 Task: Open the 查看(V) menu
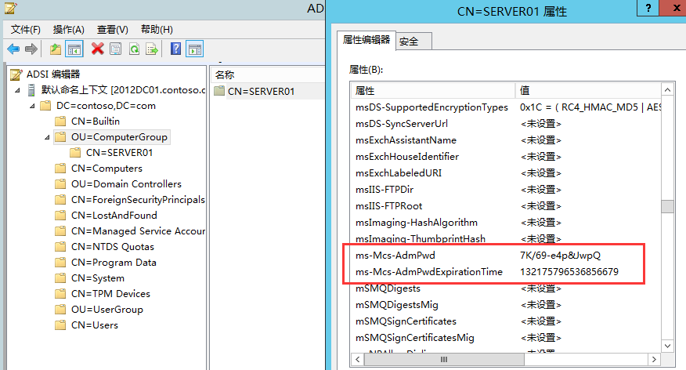(113, 30)
